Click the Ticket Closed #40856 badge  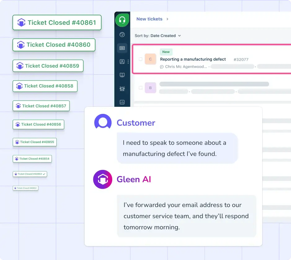pos(38,124)
